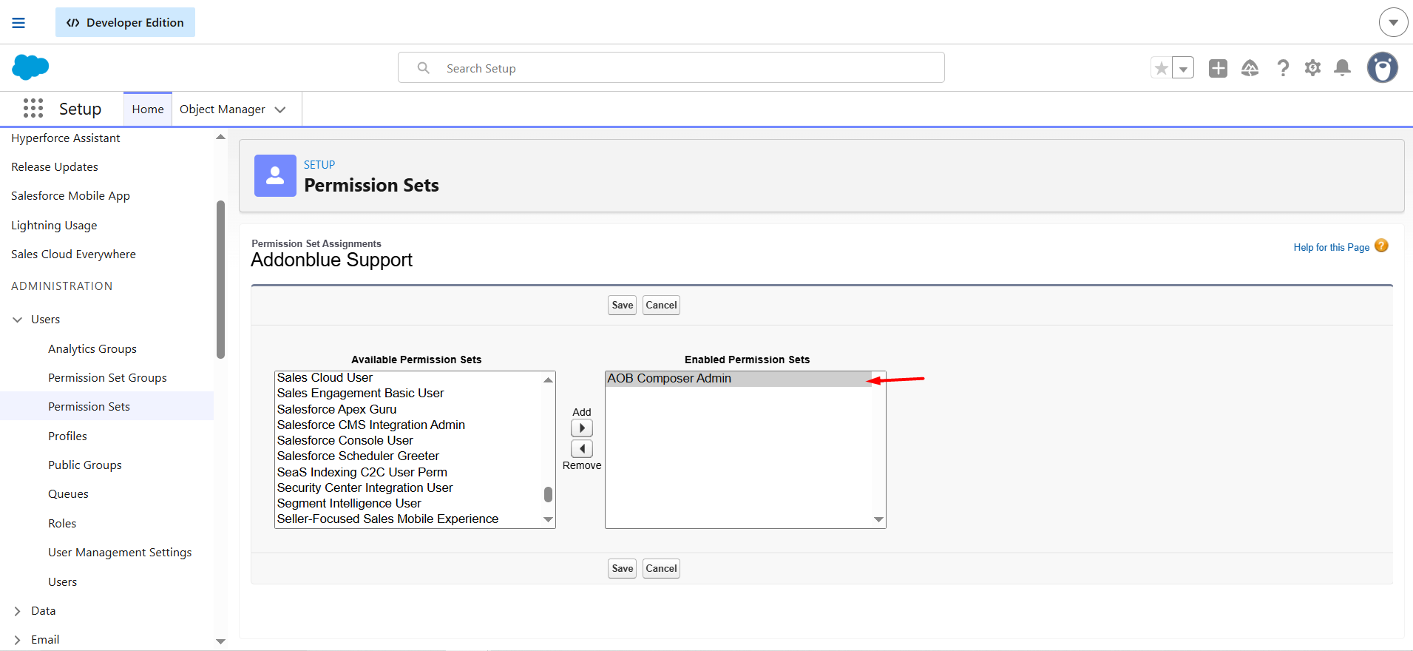The width and height of the screenshot is (1413, 651).
Task: Click the Salesforce cloud logo
Action: 30,67
